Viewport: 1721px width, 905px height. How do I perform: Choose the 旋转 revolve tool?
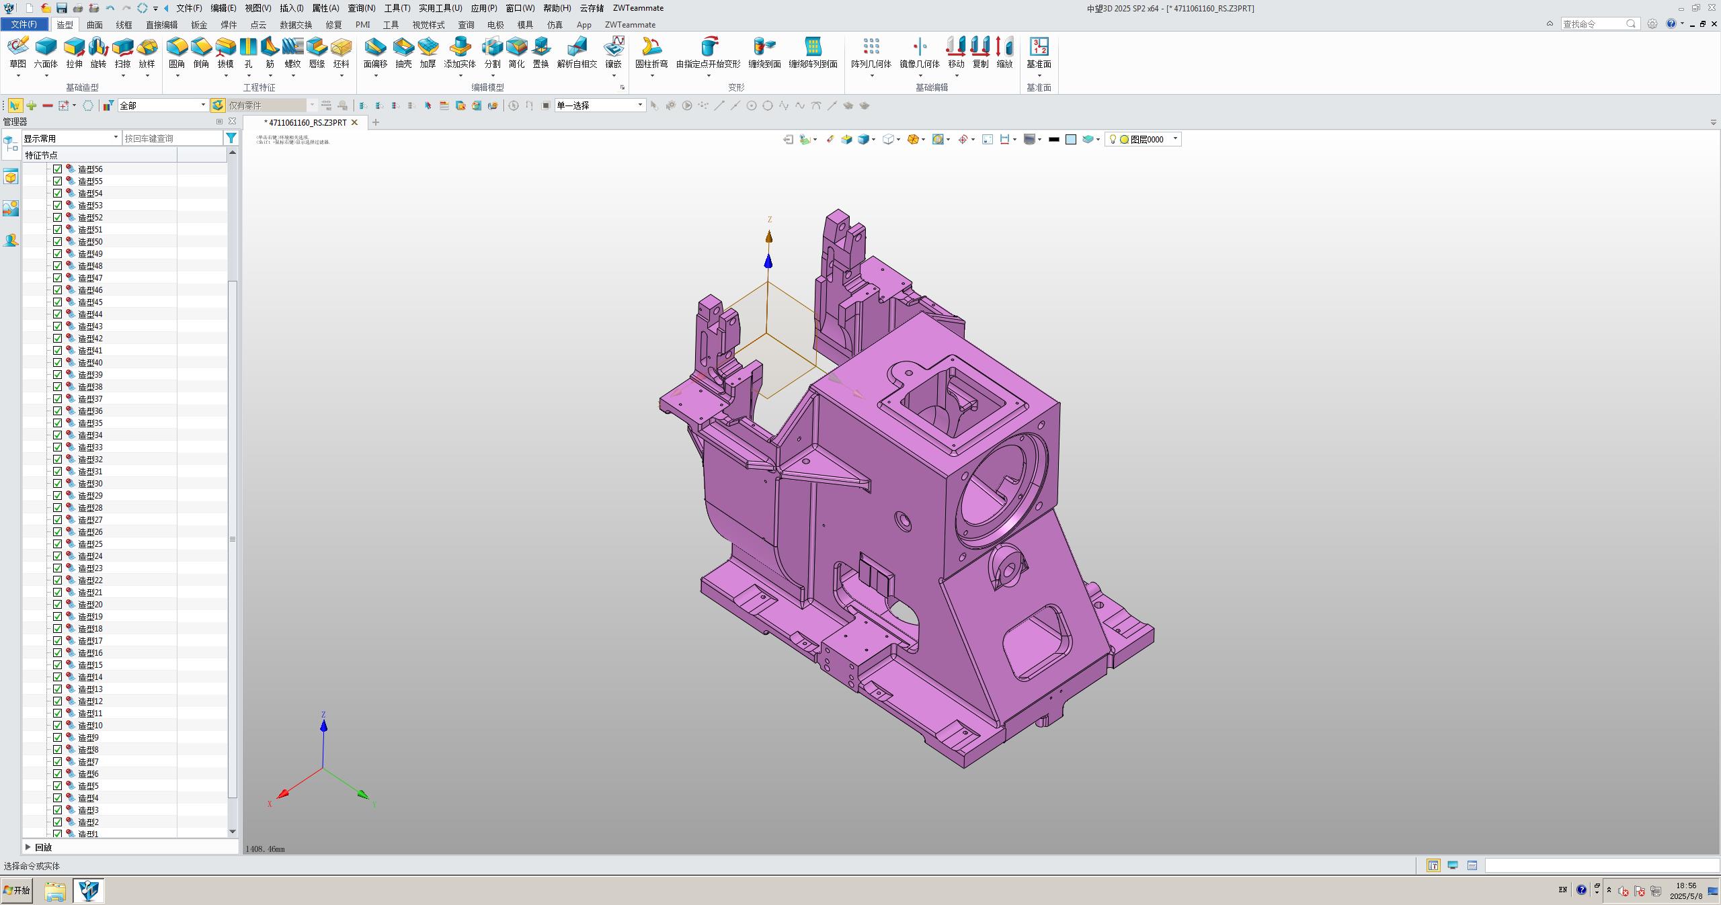click(x=98, y=52)
